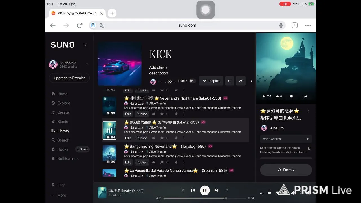Open a new browser tab
Image resolution: width=361 pixels, height=203 pixels.
pos(112,13)
